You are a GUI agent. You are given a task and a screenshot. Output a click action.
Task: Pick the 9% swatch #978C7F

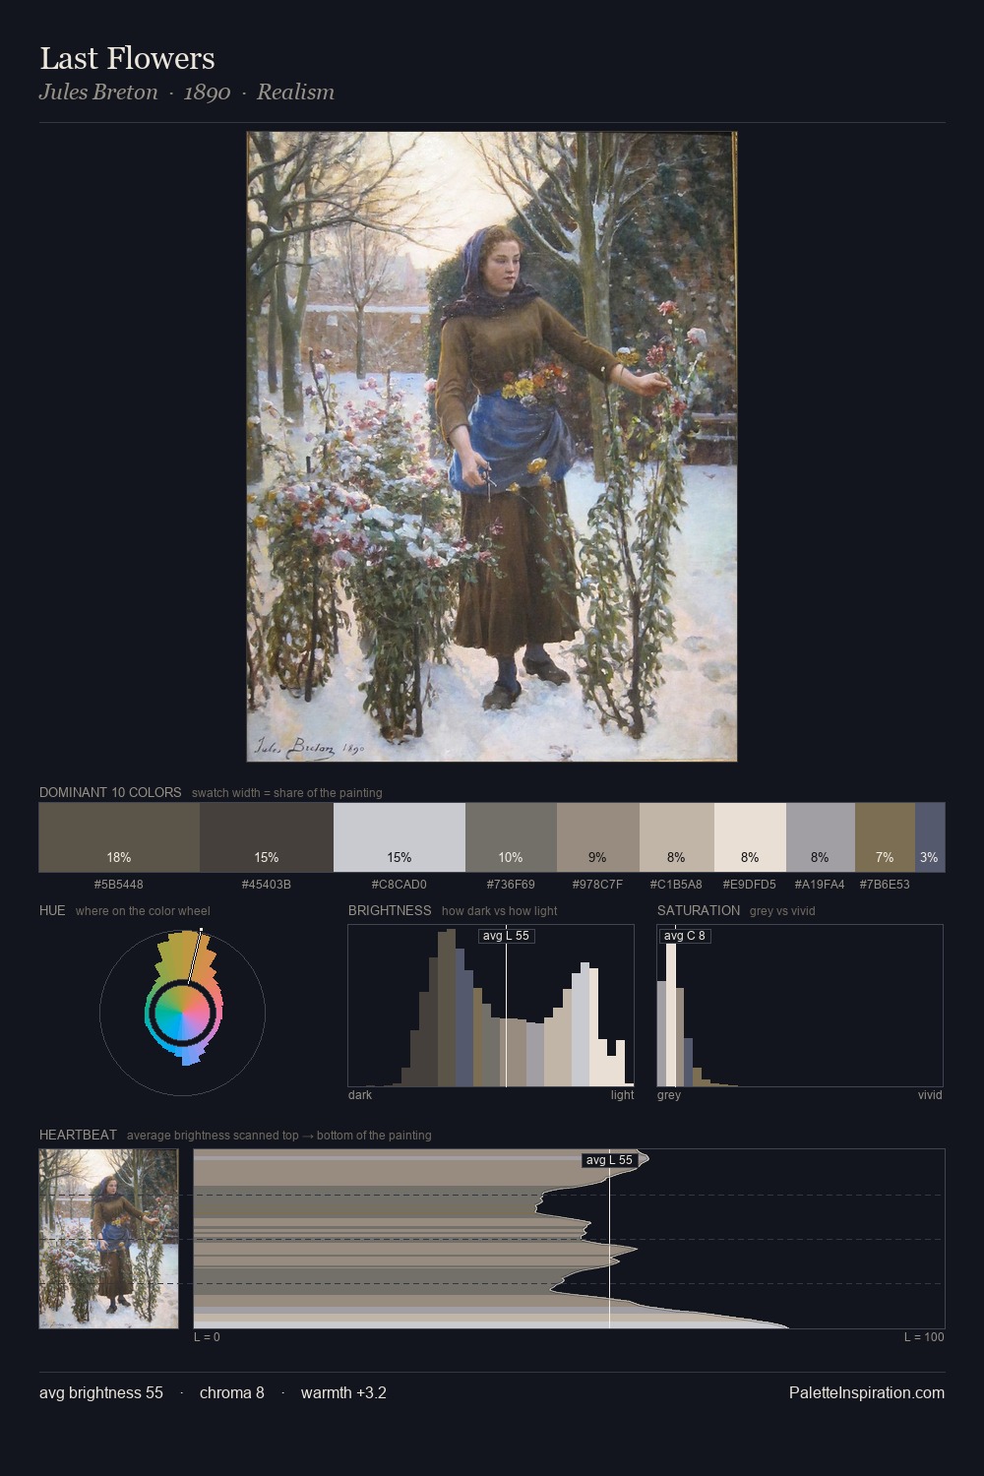tap(598, 837)
